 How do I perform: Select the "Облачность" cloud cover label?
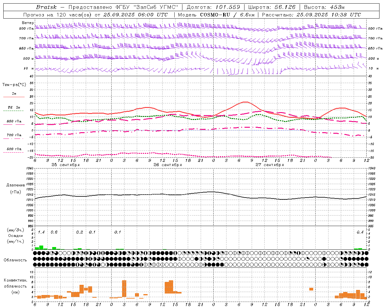click(x=15, y=260)
